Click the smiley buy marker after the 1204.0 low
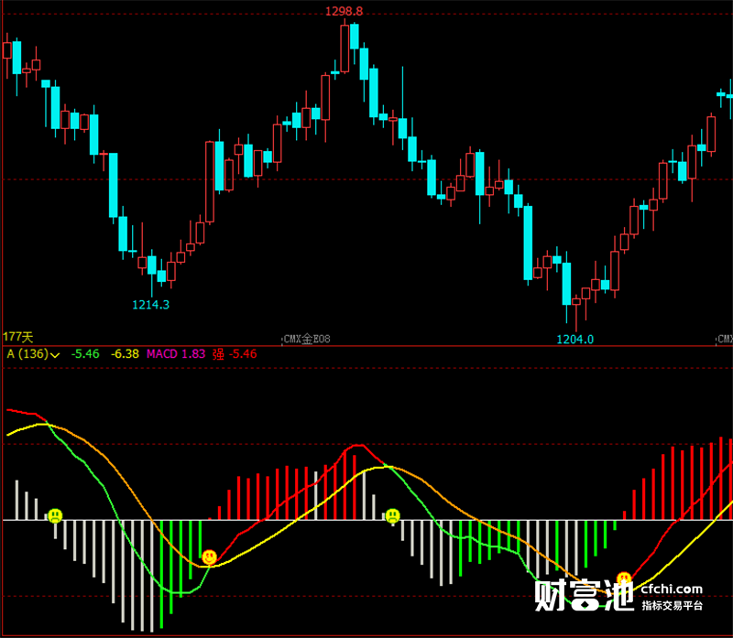 pos(624,579)
